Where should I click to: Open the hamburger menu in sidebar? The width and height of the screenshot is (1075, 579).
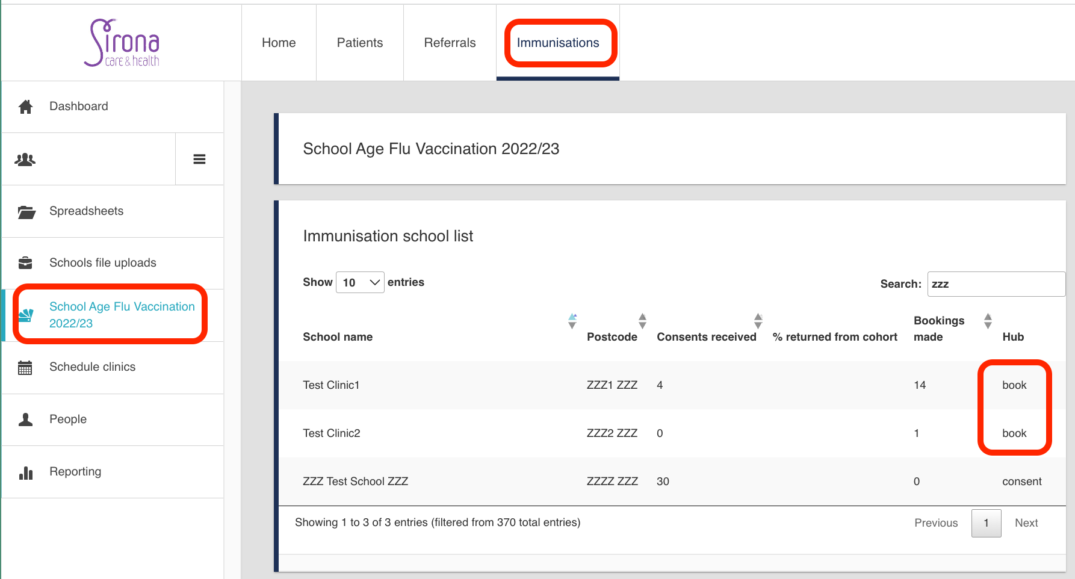click(x=199, y=159)
